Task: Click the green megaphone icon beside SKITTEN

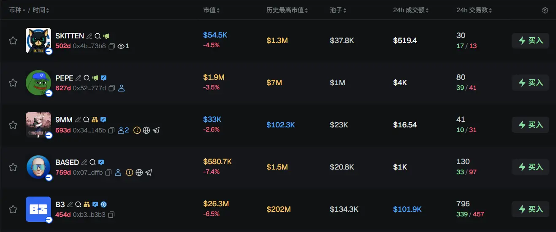Action: 106,36
